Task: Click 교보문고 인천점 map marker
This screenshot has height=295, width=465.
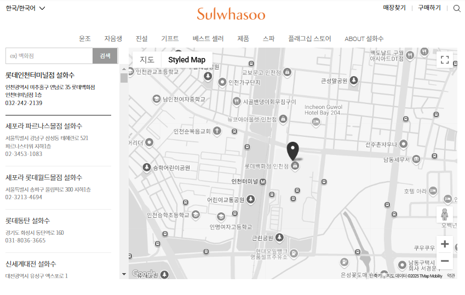Action: click(x=287, y=72)
